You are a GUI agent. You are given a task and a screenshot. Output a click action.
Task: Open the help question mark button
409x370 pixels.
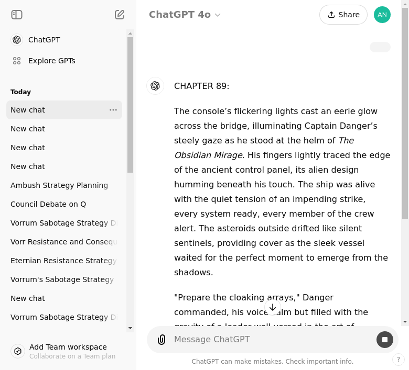(398, 360)
